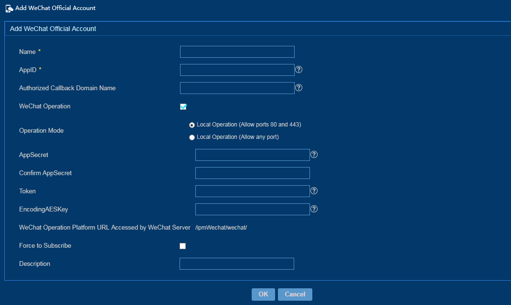This screenshot has height=305, width=511.
Task: Focus the Name input field
Action: tap(237, 52)
